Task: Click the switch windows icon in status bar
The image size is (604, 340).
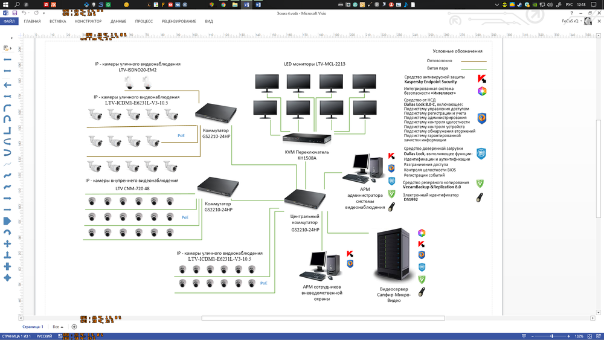Action: [x=599, y=336]
